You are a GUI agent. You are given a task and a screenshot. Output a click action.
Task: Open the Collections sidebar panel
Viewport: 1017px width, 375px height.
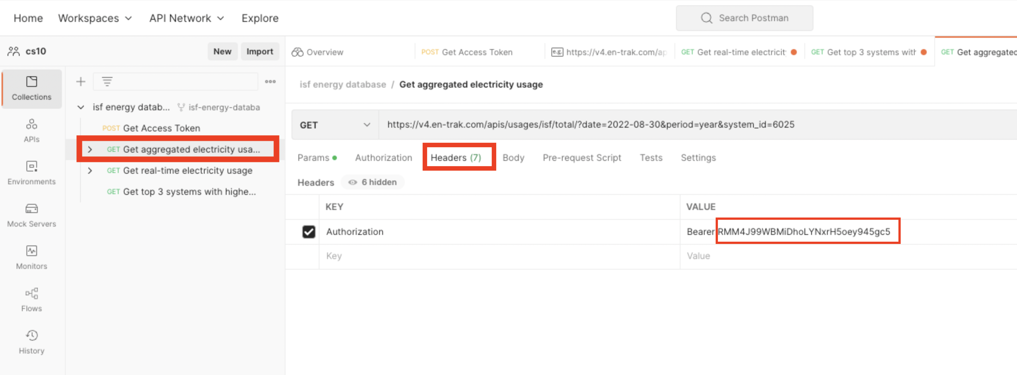(x=32, y=88)
